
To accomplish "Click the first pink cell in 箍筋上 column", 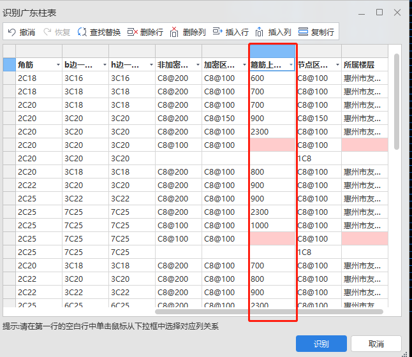I will (272, 145).
